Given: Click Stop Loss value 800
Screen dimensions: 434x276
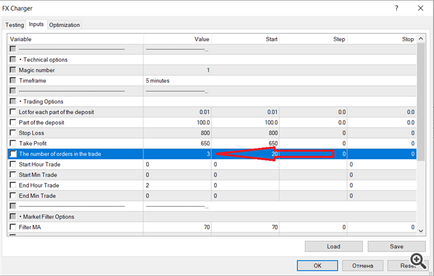Looking at the screenshot, I should pos(205,133).
